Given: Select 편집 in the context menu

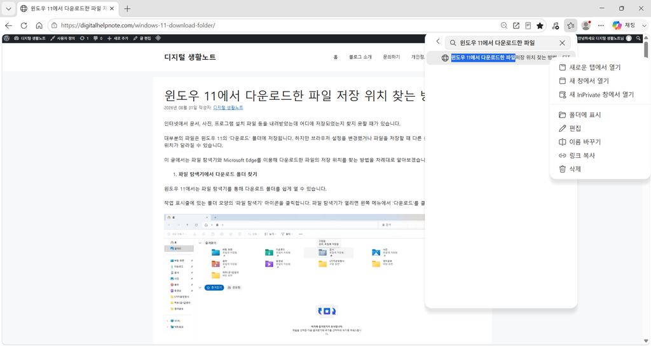Looking at the screenshot, I should click(x=600, y=128).
